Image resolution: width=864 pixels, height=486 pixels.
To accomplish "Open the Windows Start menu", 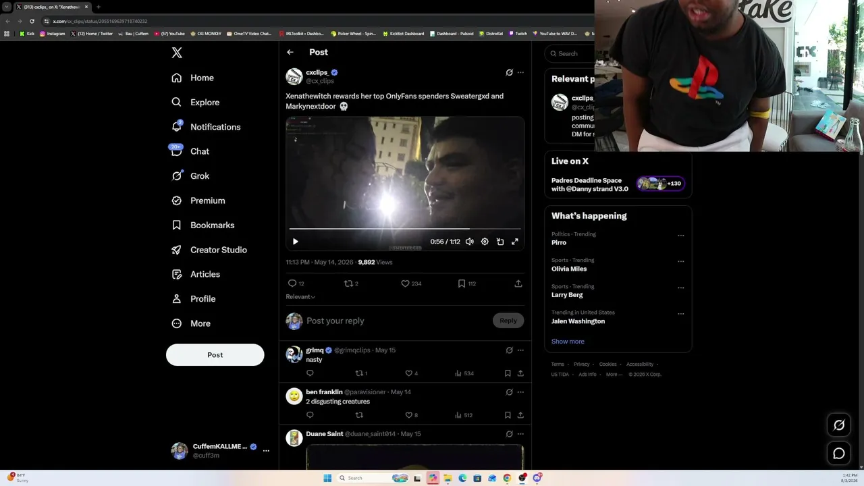I will (x=327, y=478).
